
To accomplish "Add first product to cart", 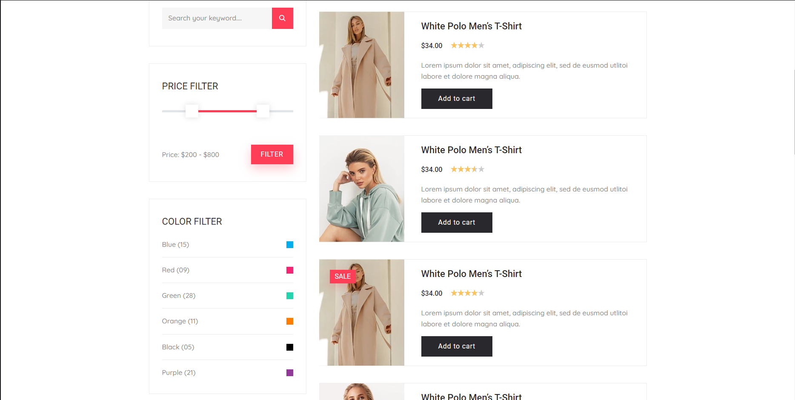I will (457, 99).
